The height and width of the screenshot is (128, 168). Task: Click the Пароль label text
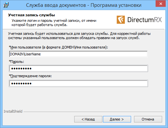pos(16,62)
